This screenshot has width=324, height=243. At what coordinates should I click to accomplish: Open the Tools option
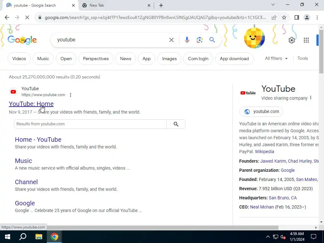(x=302, y=59)
